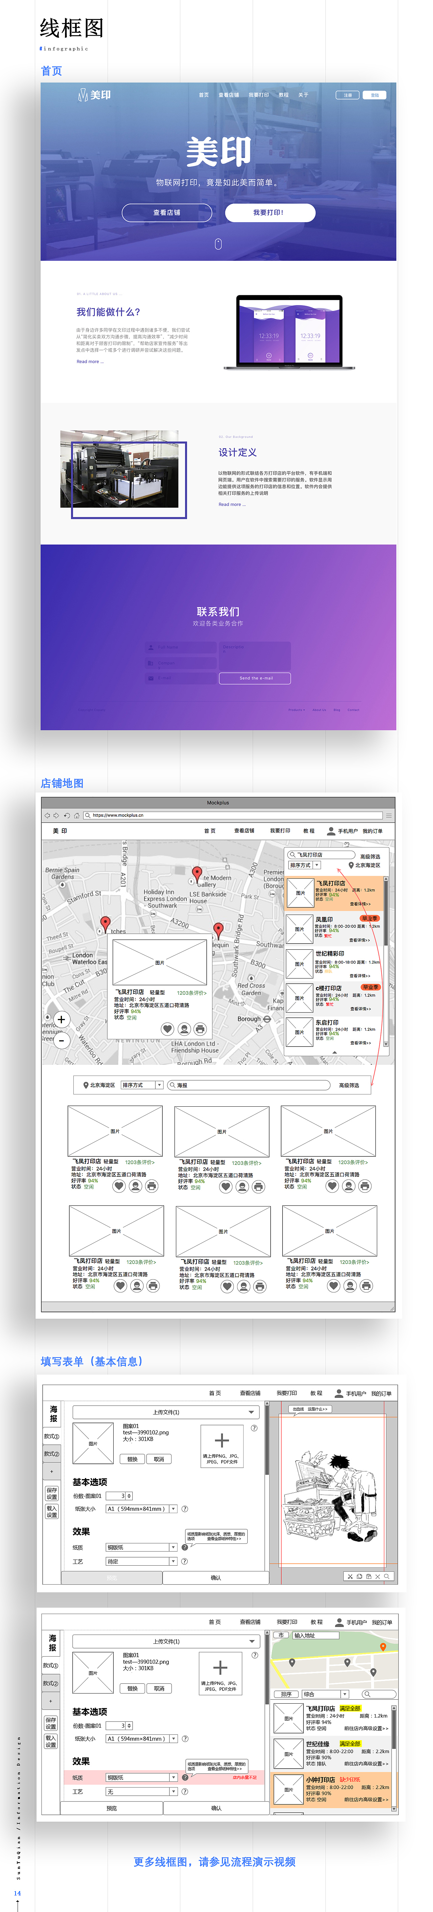This screenshot has width=433, height=1912.
Task: Click the copy icon in the illustration preview toolbar
Action: (x=360, y=1576)
